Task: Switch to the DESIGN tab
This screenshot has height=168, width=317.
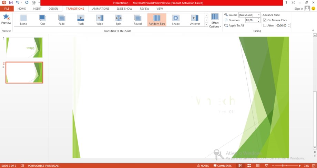Action: pos(53,9)
